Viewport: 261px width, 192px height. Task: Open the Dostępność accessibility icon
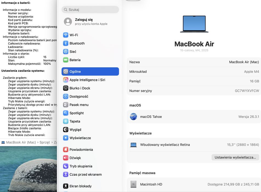66,96
